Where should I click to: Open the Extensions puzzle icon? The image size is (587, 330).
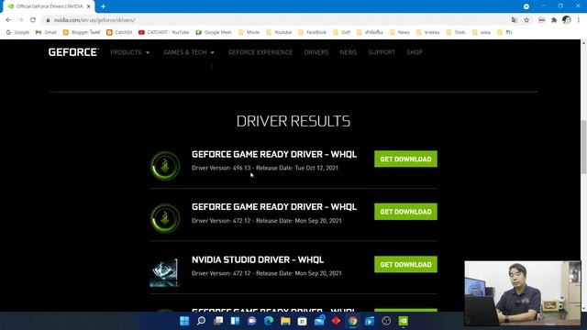554,20
